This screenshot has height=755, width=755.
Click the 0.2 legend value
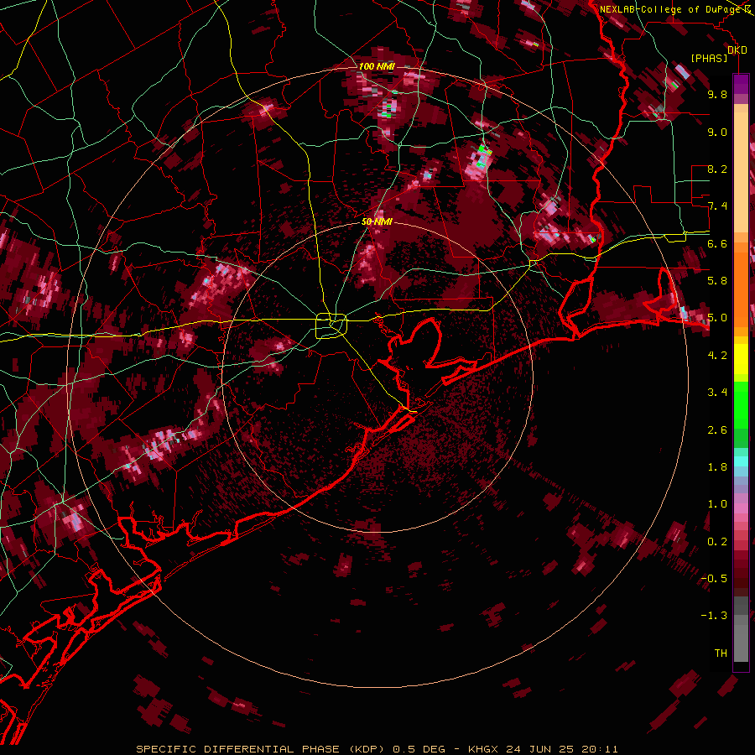point(717,542)
